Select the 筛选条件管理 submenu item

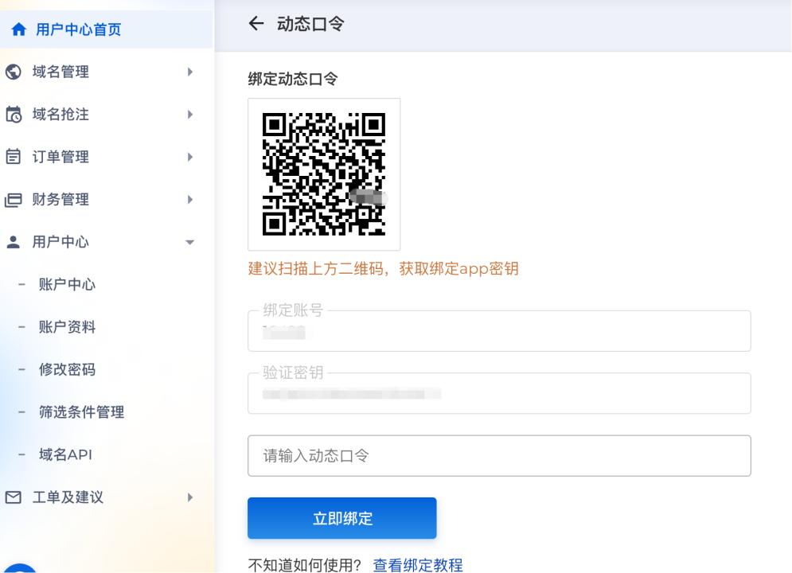pos(81,412)
